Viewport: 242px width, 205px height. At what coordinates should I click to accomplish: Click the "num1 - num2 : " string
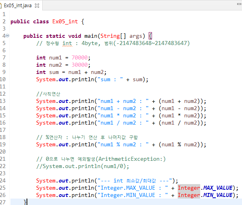[x=123, y=109]
